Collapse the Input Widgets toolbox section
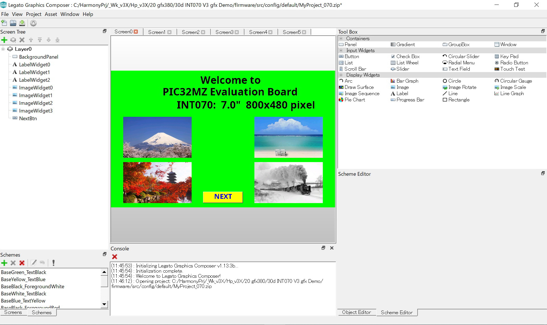The width and height of the screenshot is (547, 325). (x=341, y=50)
